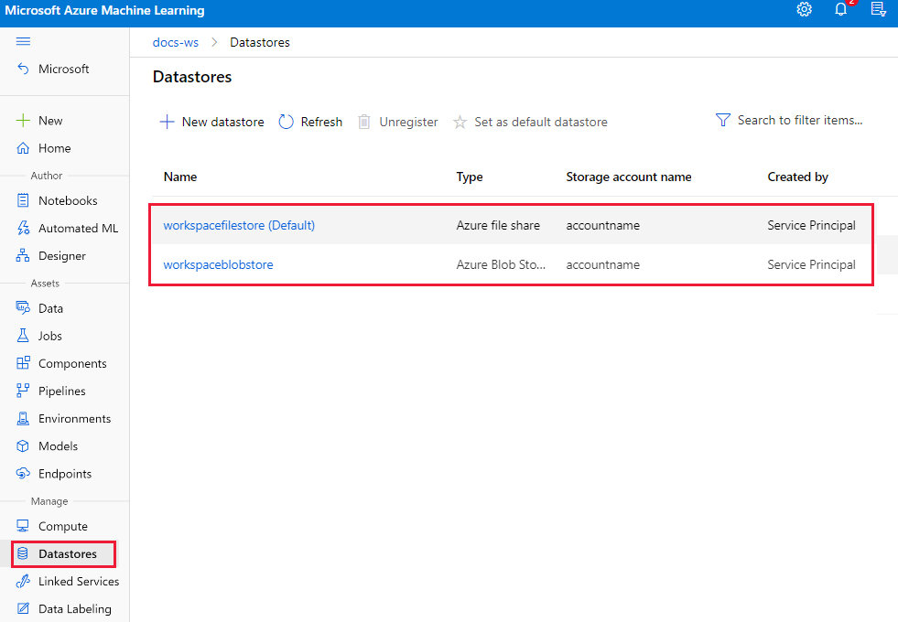Click the plus icon beside New
The width and height of the screenshot is (898, 622).
tap(23, 121)
